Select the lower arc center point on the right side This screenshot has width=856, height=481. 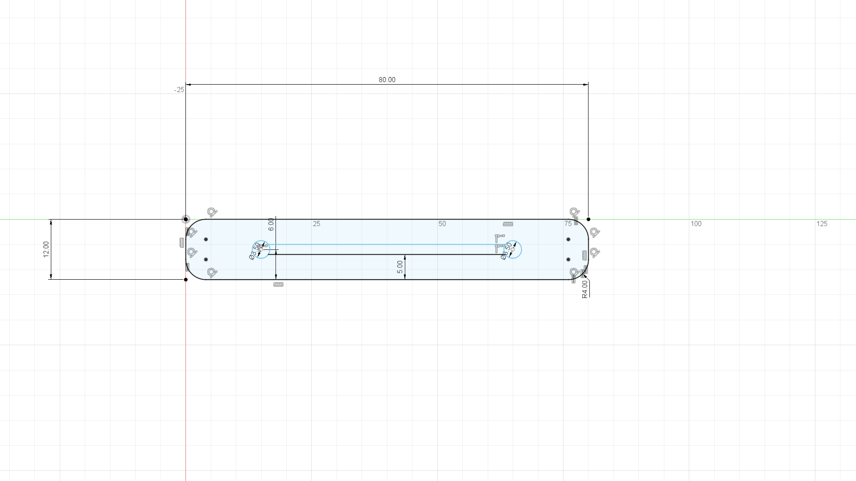click(x=568, y=259)
